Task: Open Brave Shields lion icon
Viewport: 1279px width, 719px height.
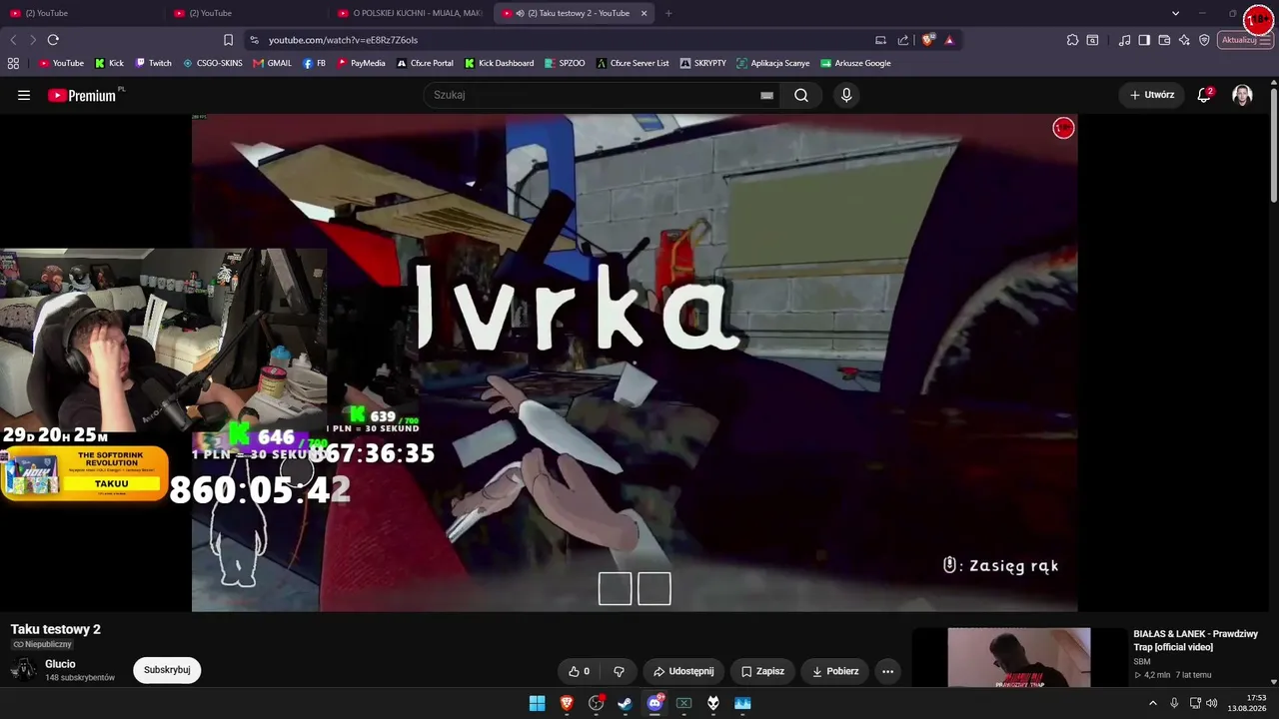Action: click(x=928, y=40)
